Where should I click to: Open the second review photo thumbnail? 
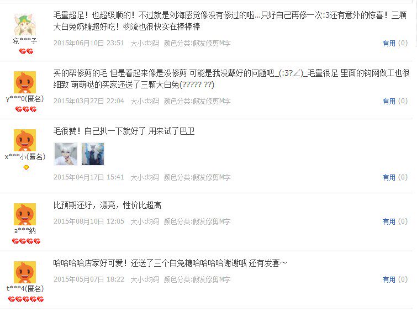(x=93, y=154)
